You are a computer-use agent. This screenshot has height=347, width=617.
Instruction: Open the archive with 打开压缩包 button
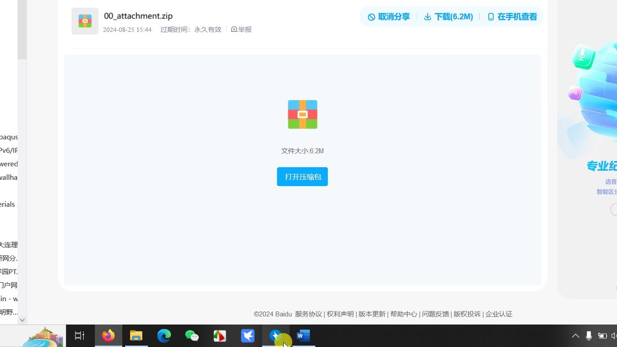click(x=302, y=177)
